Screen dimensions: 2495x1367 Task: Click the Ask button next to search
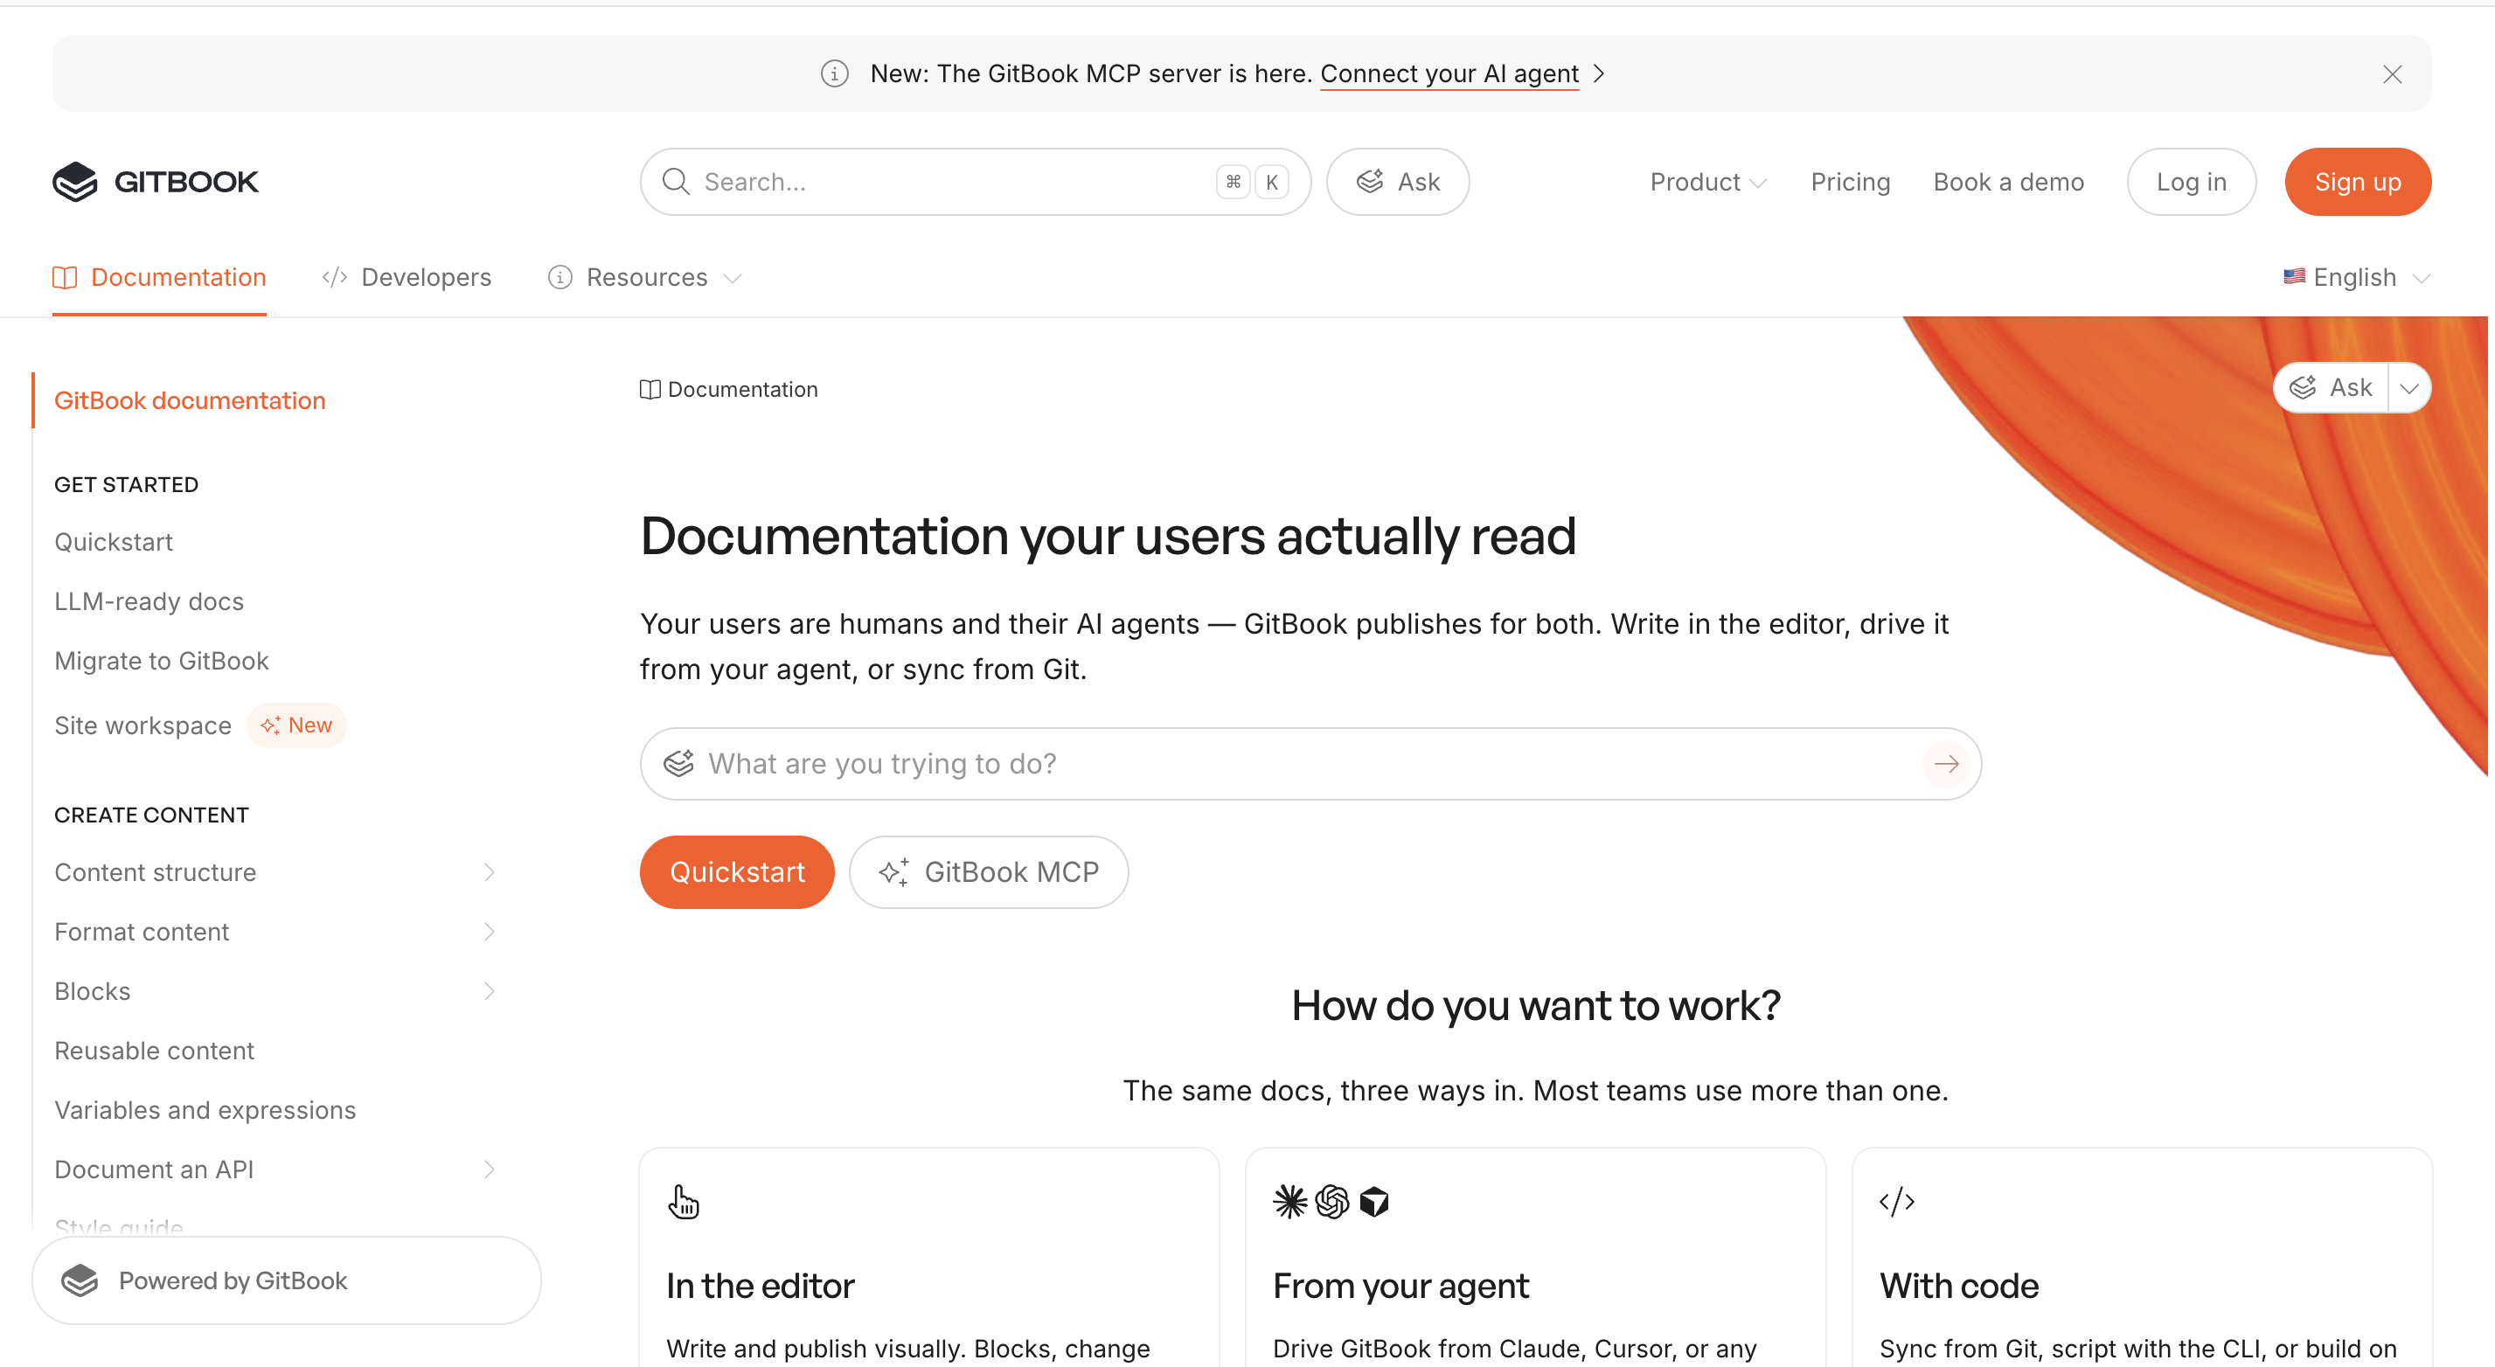1398,182
